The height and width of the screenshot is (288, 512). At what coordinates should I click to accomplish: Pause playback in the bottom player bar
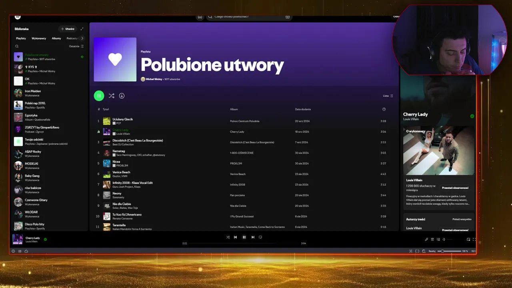(244, 237)
